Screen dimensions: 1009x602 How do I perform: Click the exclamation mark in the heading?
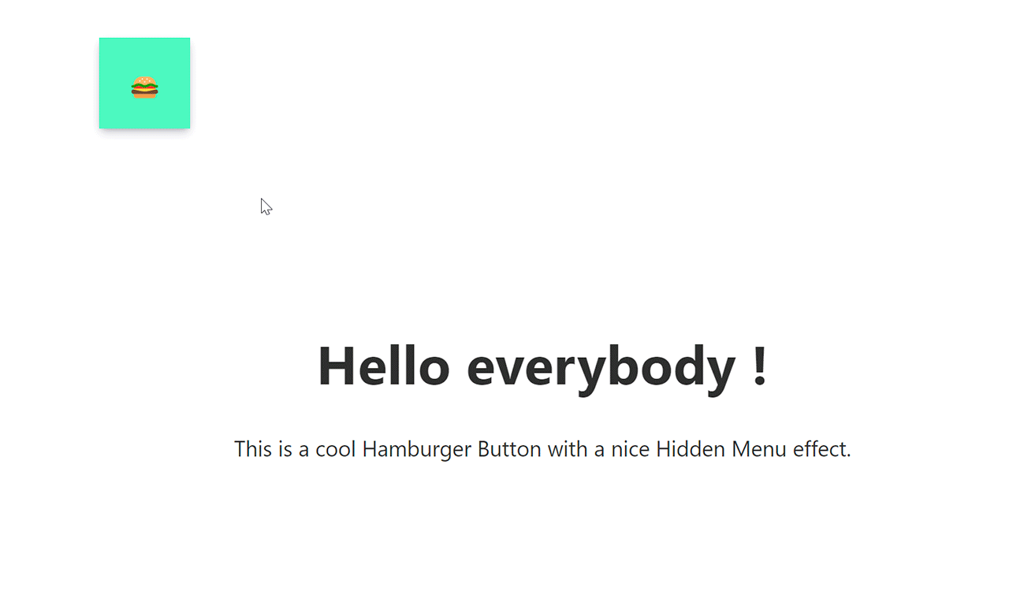tap(760, 366)
